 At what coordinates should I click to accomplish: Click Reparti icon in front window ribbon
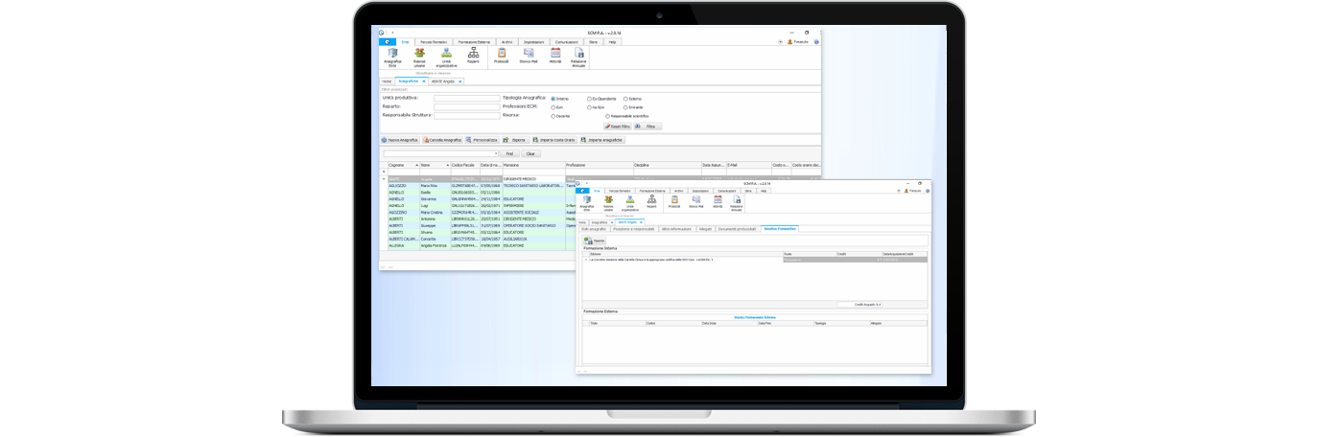pyautogui.click(x=651, y=201)
